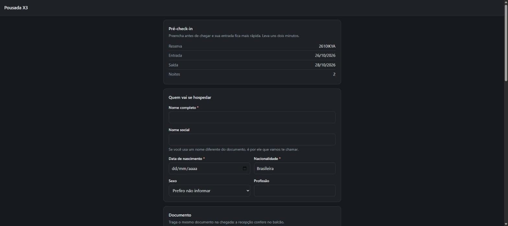Screen dimensions: 508x226
Task: Click the Nome social label
Action: tap(179, 130)
